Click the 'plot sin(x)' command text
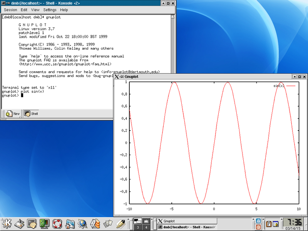The width and height of the screenshot is (308, 231). pos(32,92)
